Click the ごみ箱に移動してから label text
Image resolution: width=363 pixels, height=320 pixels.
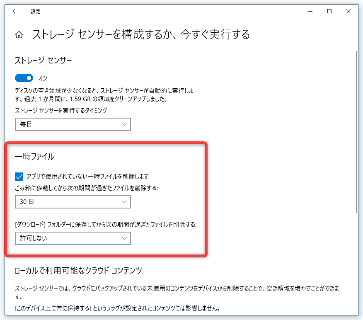click(86, 188)
